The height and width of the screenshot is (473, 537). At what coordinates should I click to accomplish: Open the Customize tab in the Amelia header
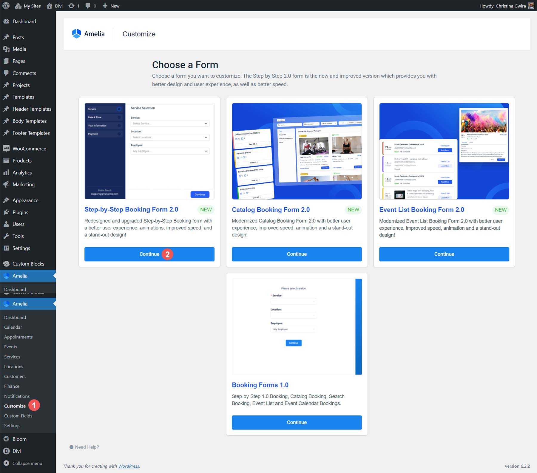coord(139,34)
